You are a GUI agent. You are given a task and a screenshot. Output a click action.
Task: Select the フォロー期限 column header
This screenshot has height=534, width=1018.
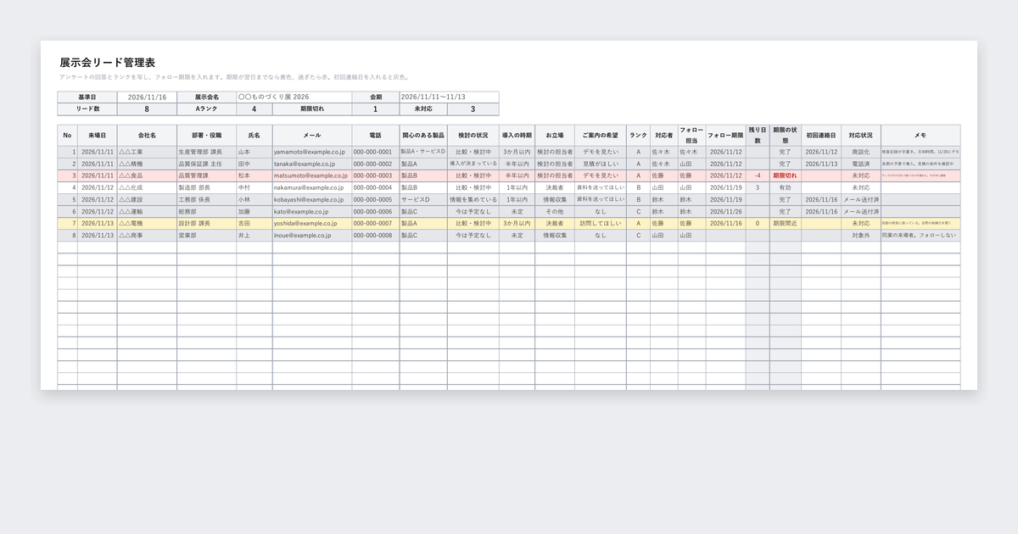(x=725, y=136)
